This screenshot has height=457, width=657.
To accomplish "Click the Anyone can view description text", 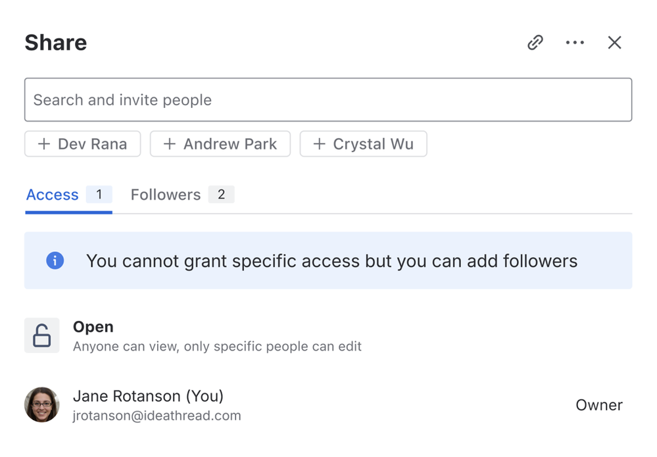I will coord(217,346).
